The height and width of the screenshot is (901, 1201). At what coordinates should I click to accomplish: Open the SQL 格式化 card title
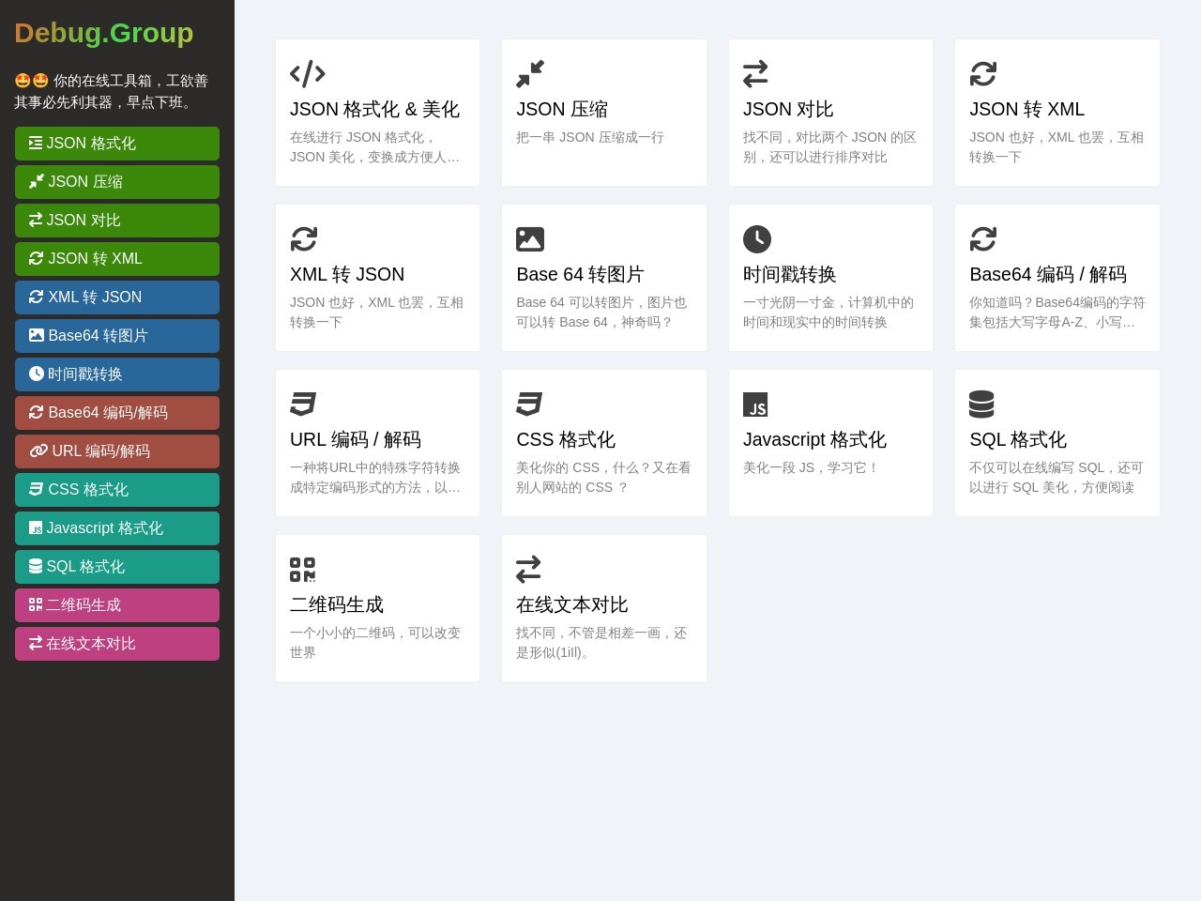coord(1018,439)
